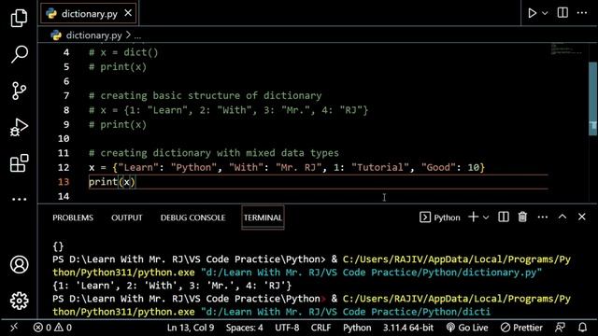The height and width of the screenshot is (336, 598).
Task: Click comment 'creating basic structure of dictionary'
Action: tap(206, 95)
